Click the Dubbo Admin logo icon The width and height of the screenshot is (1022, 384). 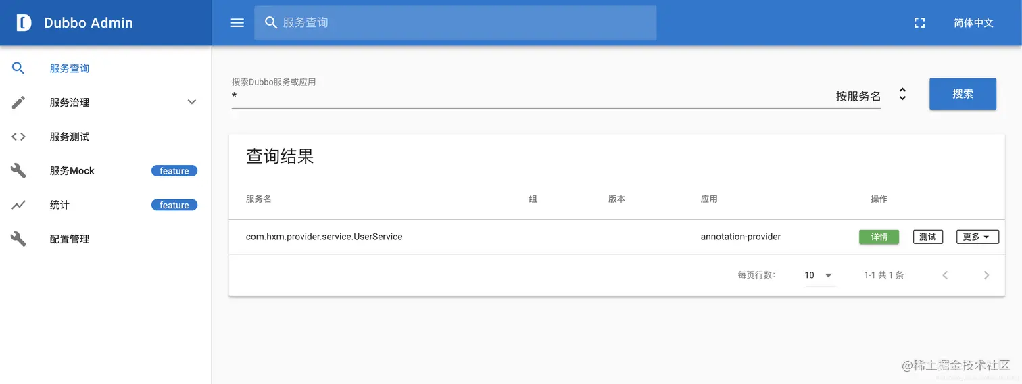tap(24, 23)
